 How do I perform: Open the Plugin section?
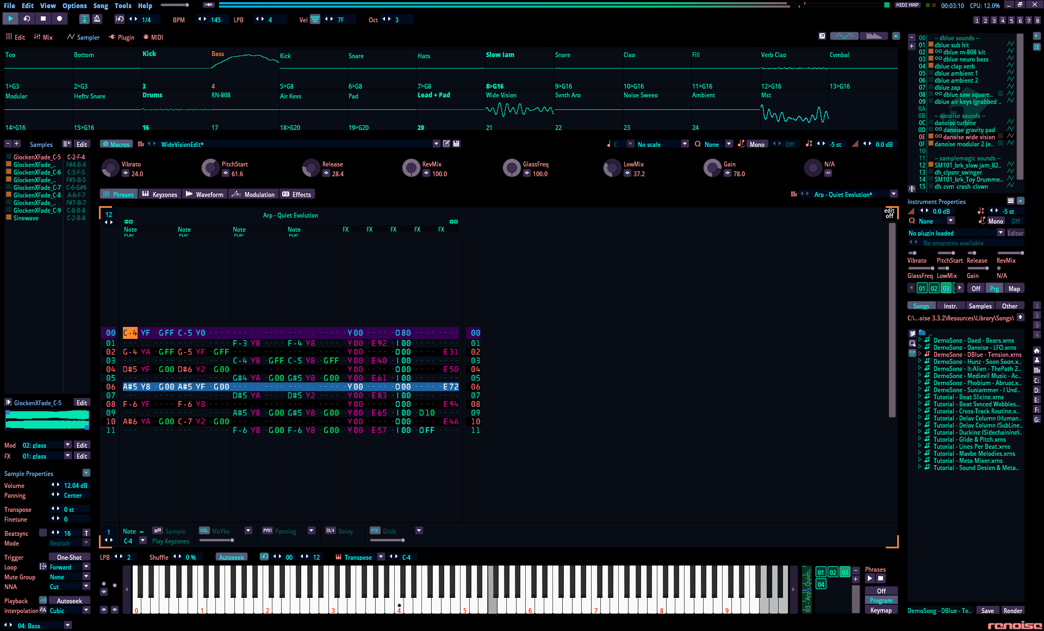pos(121,37)
